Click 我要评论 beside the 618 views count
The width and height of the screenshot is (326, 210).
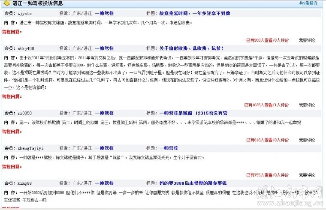307,140
